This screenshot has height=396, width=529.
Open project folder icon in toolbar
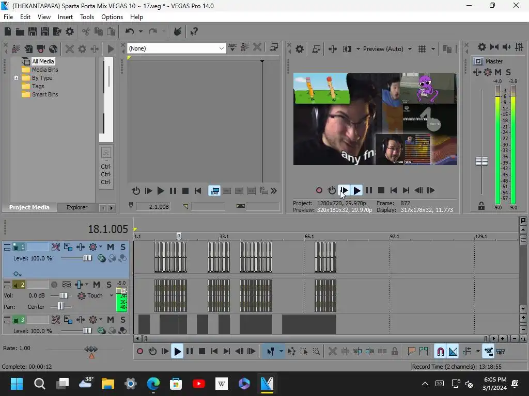20,31
